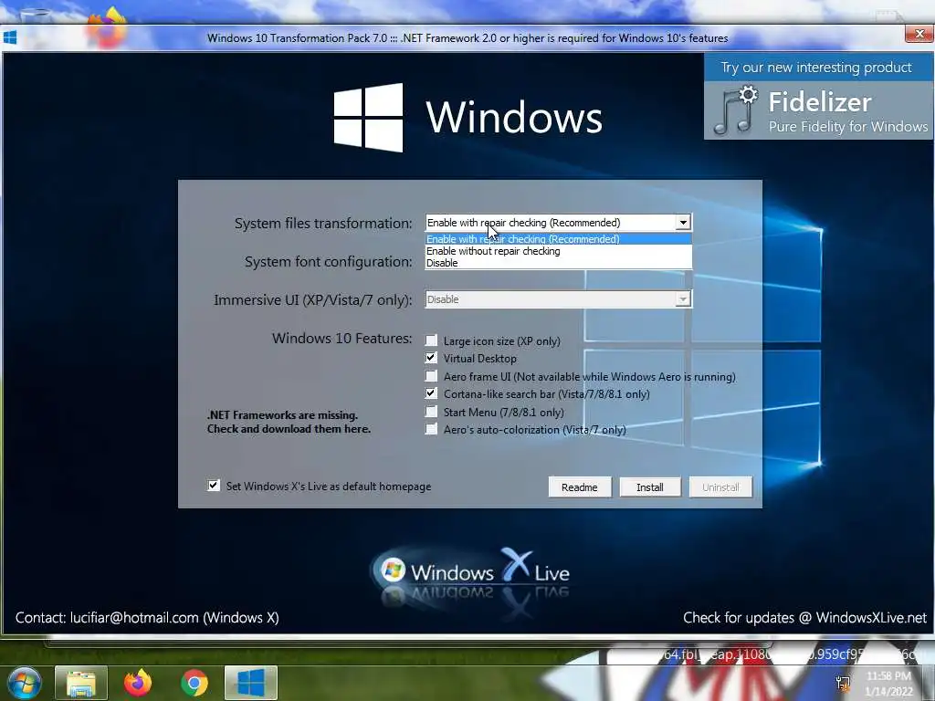Enable Start Menu (7/8/8.1 only)
The image size is (935, 701).
tap(431, 412)
